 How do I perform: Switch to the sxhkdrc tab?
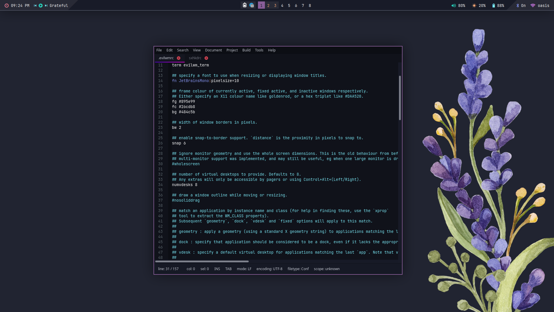tap(195, 58)
